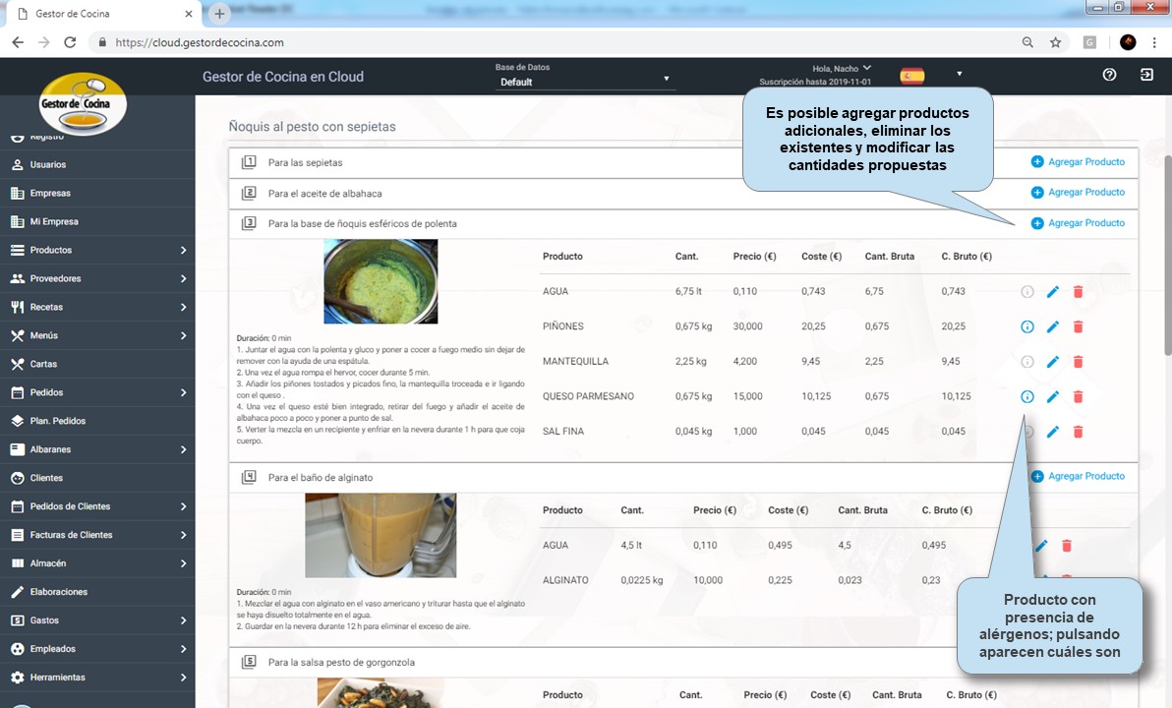This screenshot has width=1172, height=708.
Task: Open the language flag dropdown
Action: click(x=959, y=74)
